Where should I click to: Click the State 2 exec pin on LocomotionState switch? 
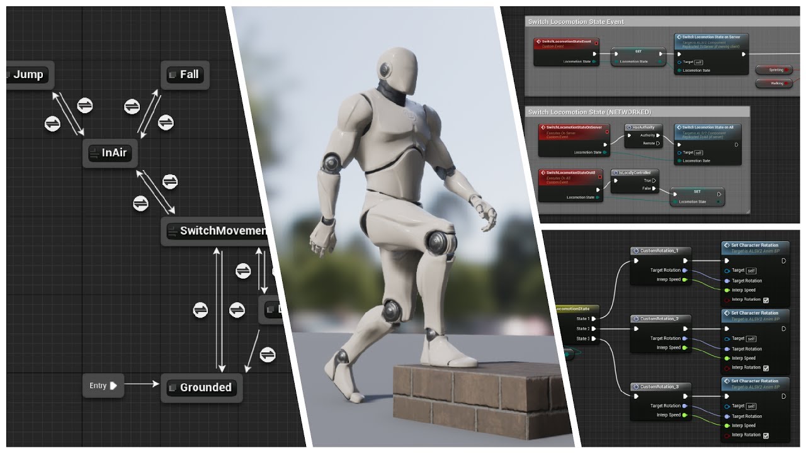coord(594,329)
